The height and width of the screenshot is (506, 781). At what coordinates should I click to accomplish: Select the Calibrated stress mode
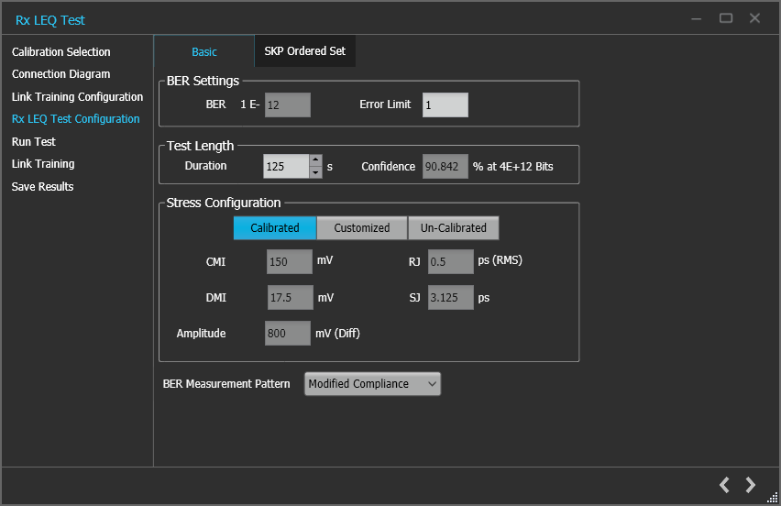tap(275, 228)
